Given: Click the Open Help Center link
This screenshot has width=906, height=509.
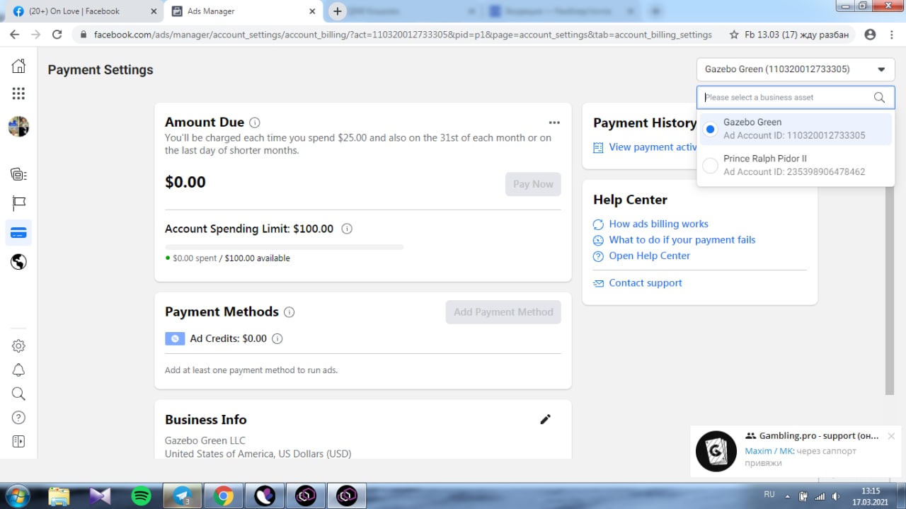Looking at the screenshot, I should tap(649, 256).
